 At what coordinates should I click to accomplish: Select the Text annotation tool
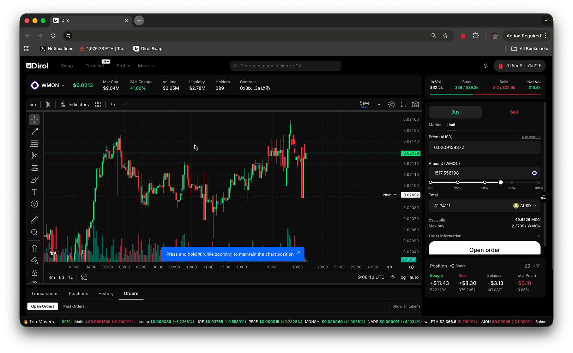[x=34, y=192]
